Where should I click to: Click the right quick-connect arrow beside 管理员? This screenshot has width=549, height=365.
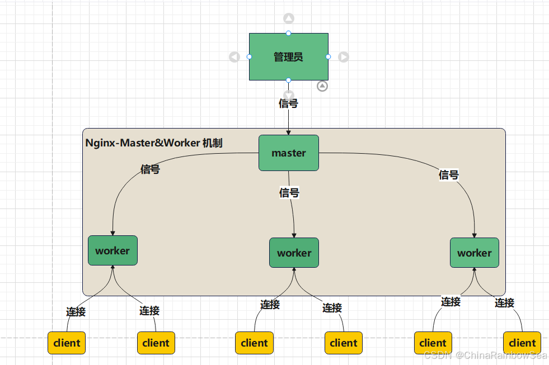tap(344, 56)
